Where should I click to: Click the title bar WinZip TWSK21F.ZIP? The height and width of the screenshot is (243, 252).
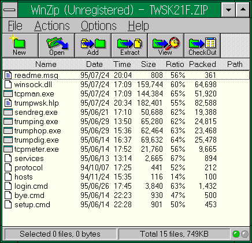point(120,10)
